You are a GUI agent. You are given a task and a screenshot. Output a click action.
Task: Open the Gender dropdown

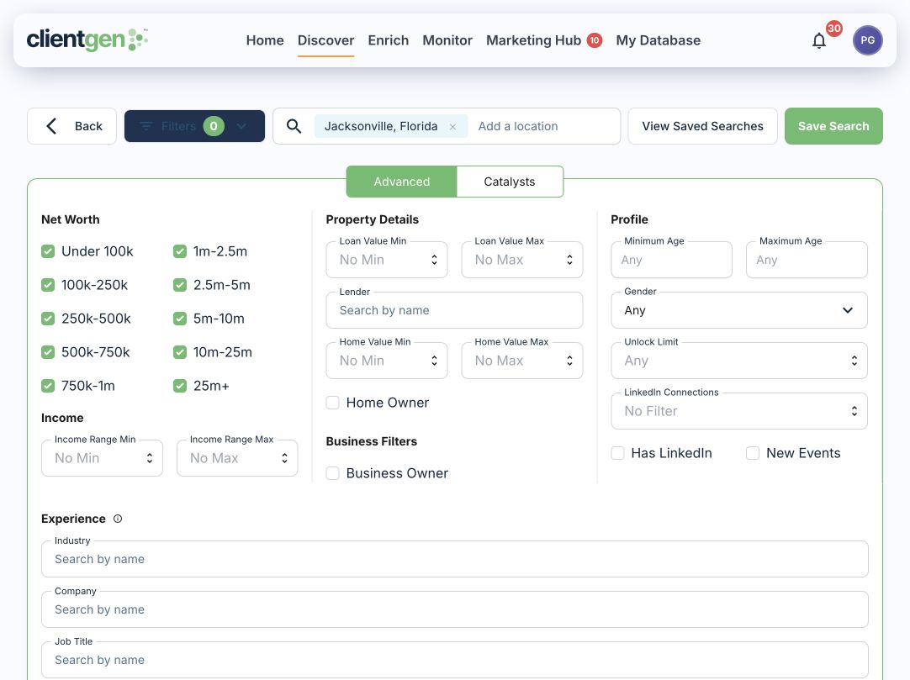tap(738, 310)
